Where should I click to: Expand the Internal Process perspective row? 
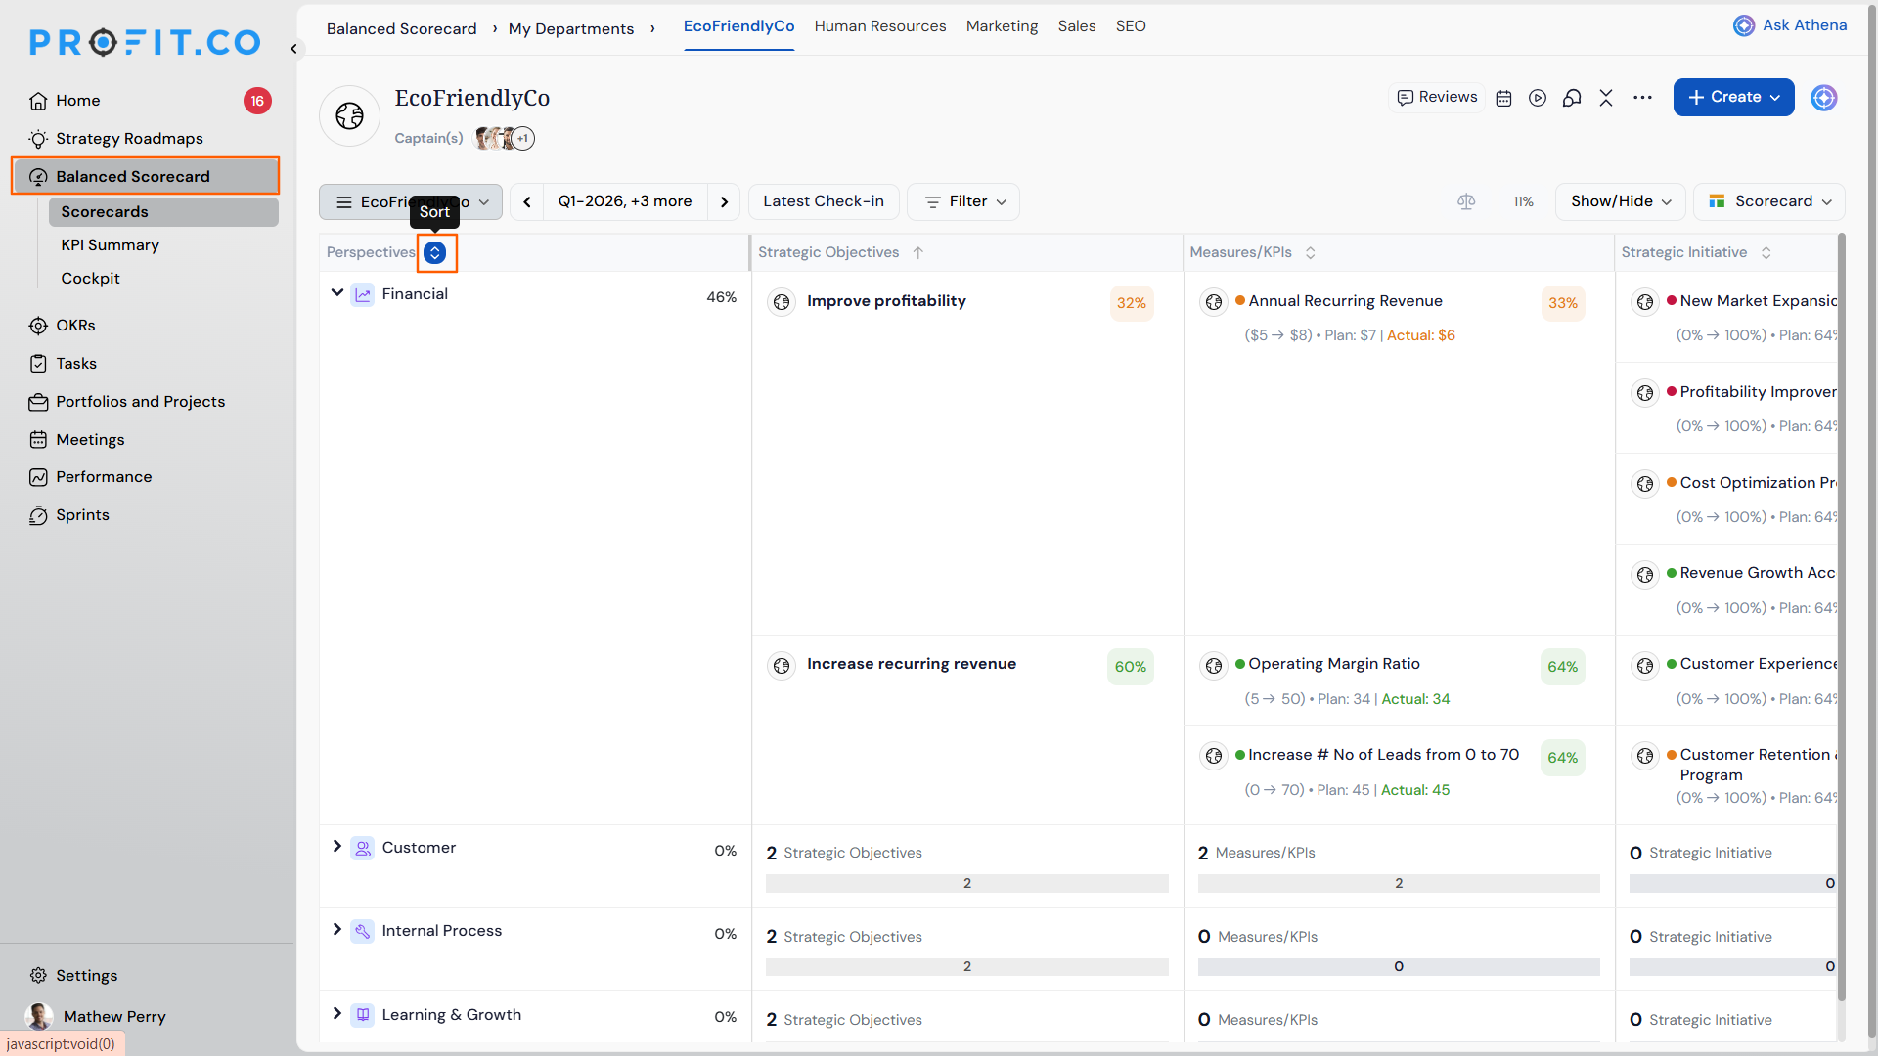tap(337, 930)
